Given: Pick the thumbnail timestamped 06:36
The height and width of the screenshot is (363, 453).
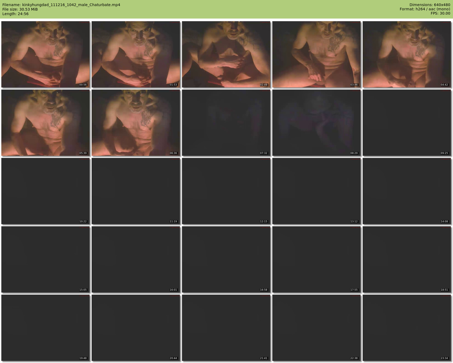Looking at the screenshot, I should [x=136, y=123].
